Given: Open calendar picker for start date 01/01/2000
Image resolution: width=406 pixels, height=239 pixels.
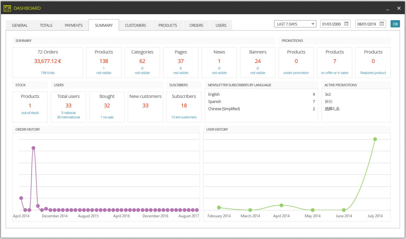Looking at the screenshot, I should (346, 24).
